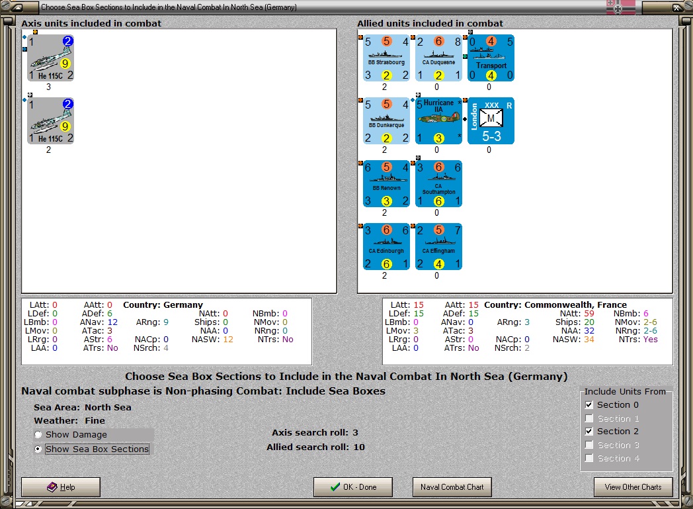
Task: Click Country: Commonwealth, France label
Action: (555, 304)
